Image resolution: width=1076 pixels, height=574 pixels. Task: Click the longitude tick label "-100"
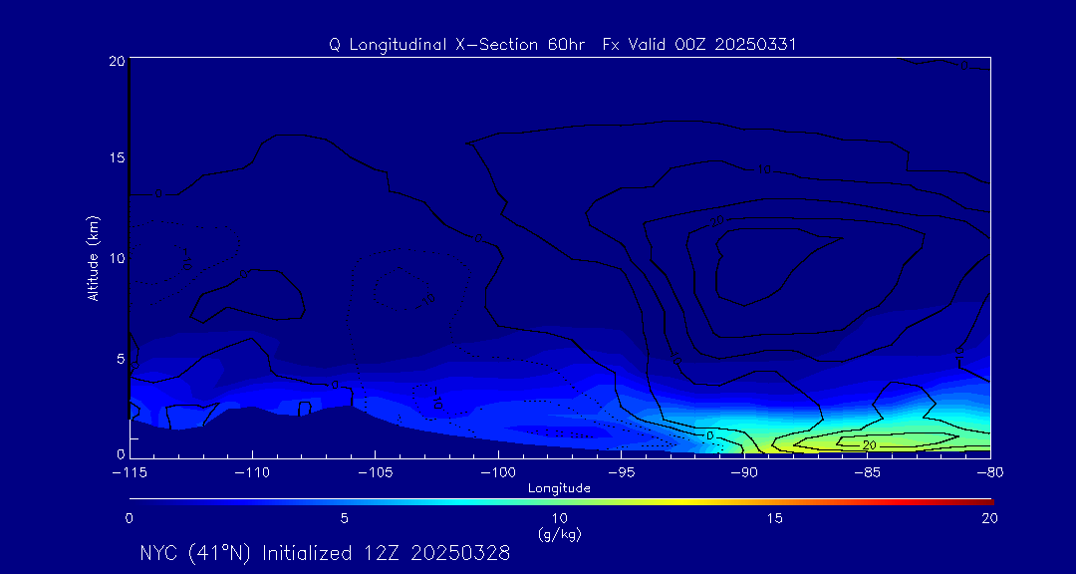[x=497, y=473]
